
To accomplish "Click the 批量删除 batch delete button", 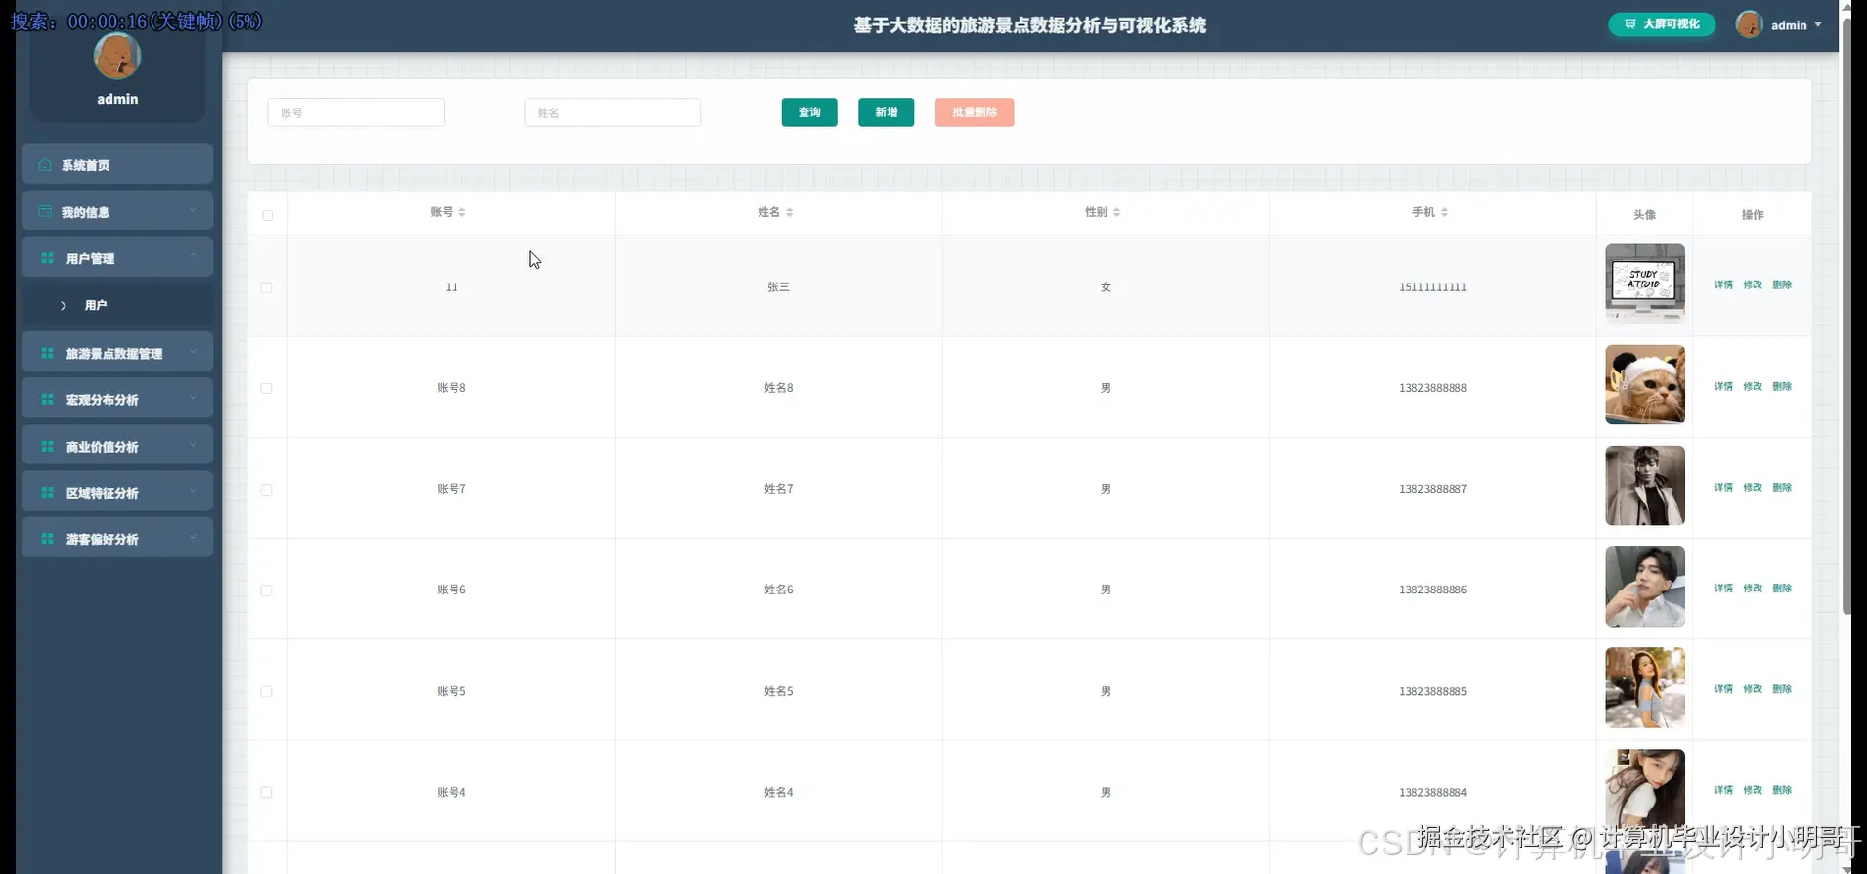I will coord(975,112).
